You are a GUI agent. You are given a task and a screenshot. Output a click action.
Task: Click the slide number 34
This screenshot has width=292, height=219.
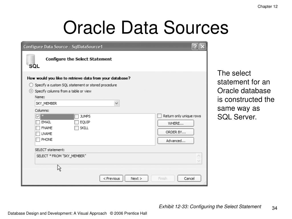[275, 208]
